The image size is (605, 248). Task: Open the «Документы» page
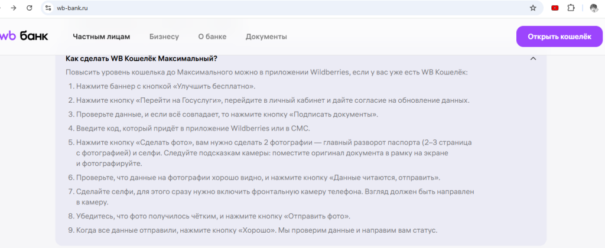pos(266,37)
